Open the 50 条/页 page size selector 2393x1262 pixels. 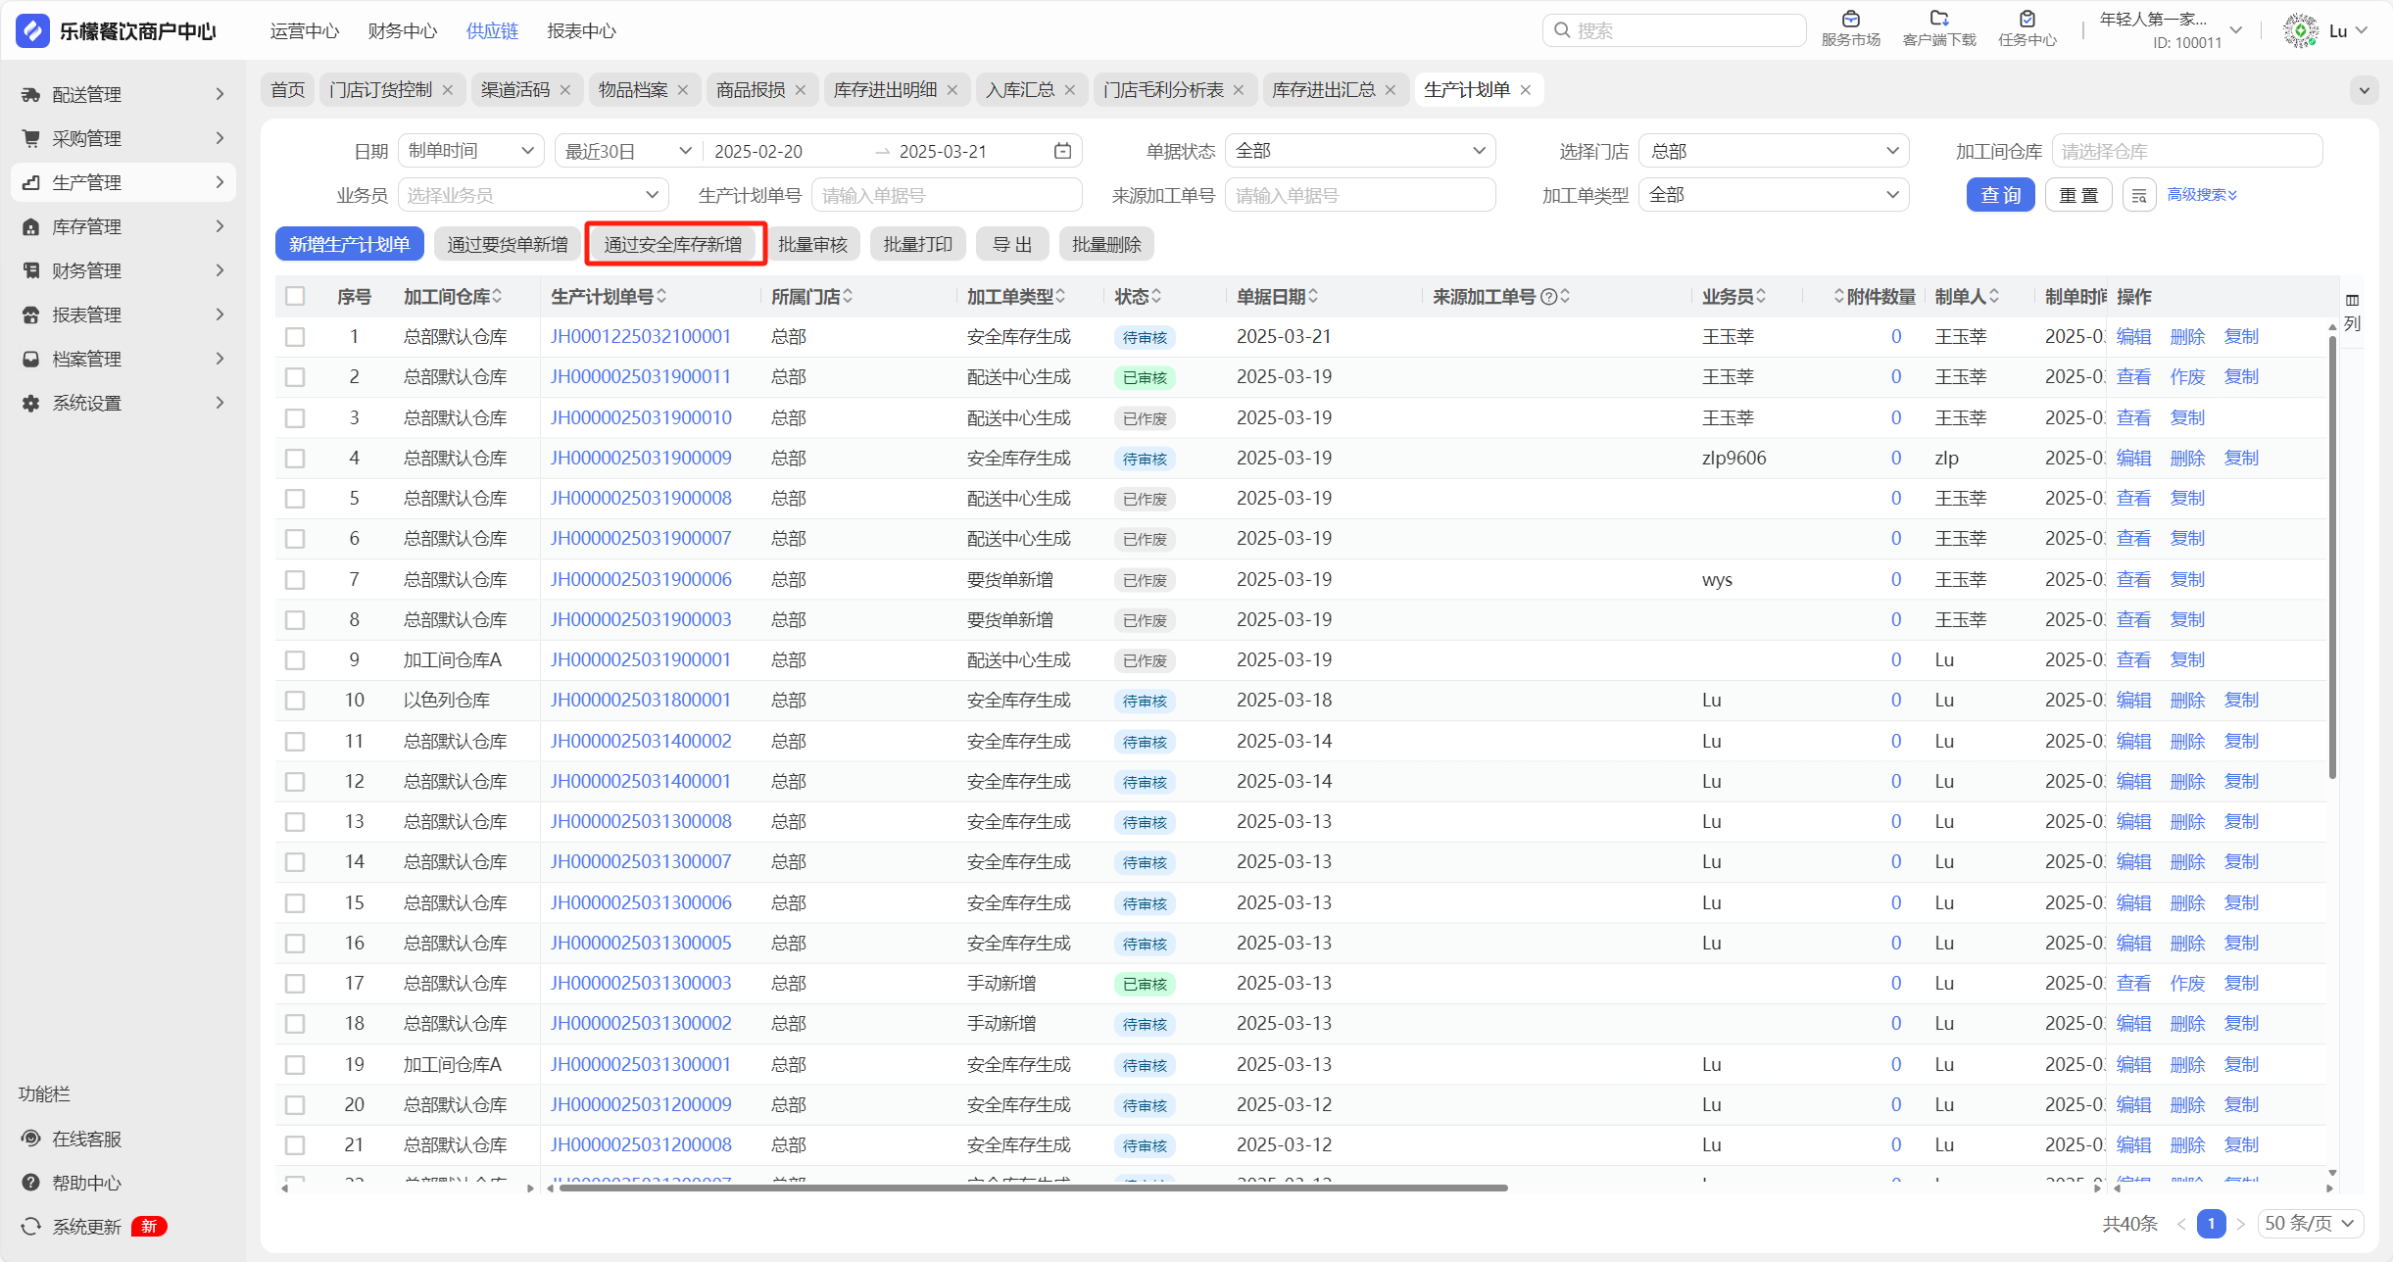coord(2310,1223)
